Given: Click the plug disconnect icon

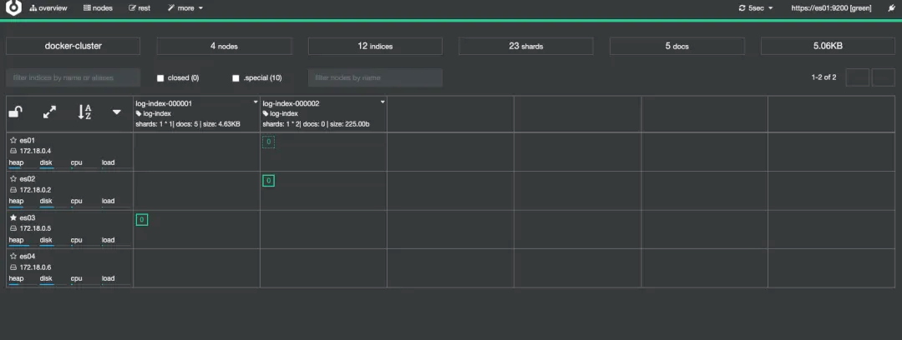Looking at the screenshot, I should tap(891, 8).
